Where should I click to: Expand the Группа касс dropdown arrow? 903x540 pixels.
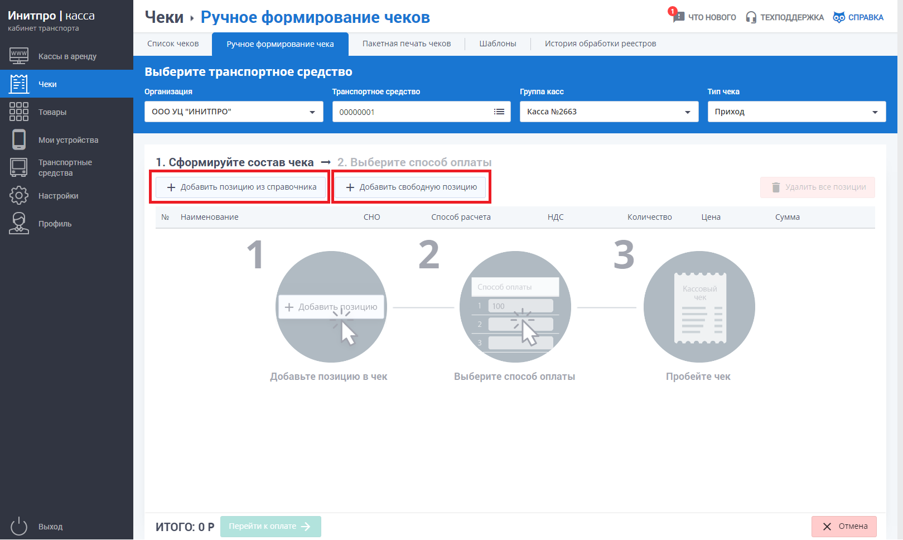[688, 112]
